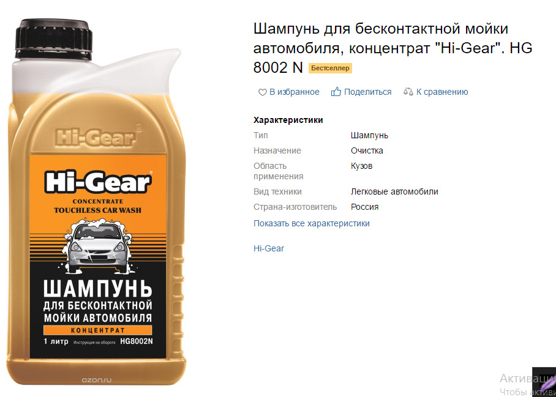556x397 pixels.
Task: Click the thumbs-up share icon
Action: tap(336, 92)
